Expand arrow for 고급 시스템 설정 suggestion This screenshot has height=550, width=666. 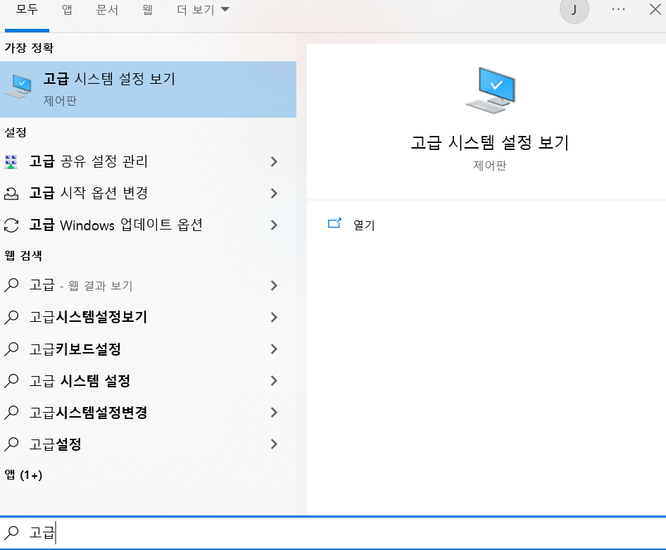(274, 381)
